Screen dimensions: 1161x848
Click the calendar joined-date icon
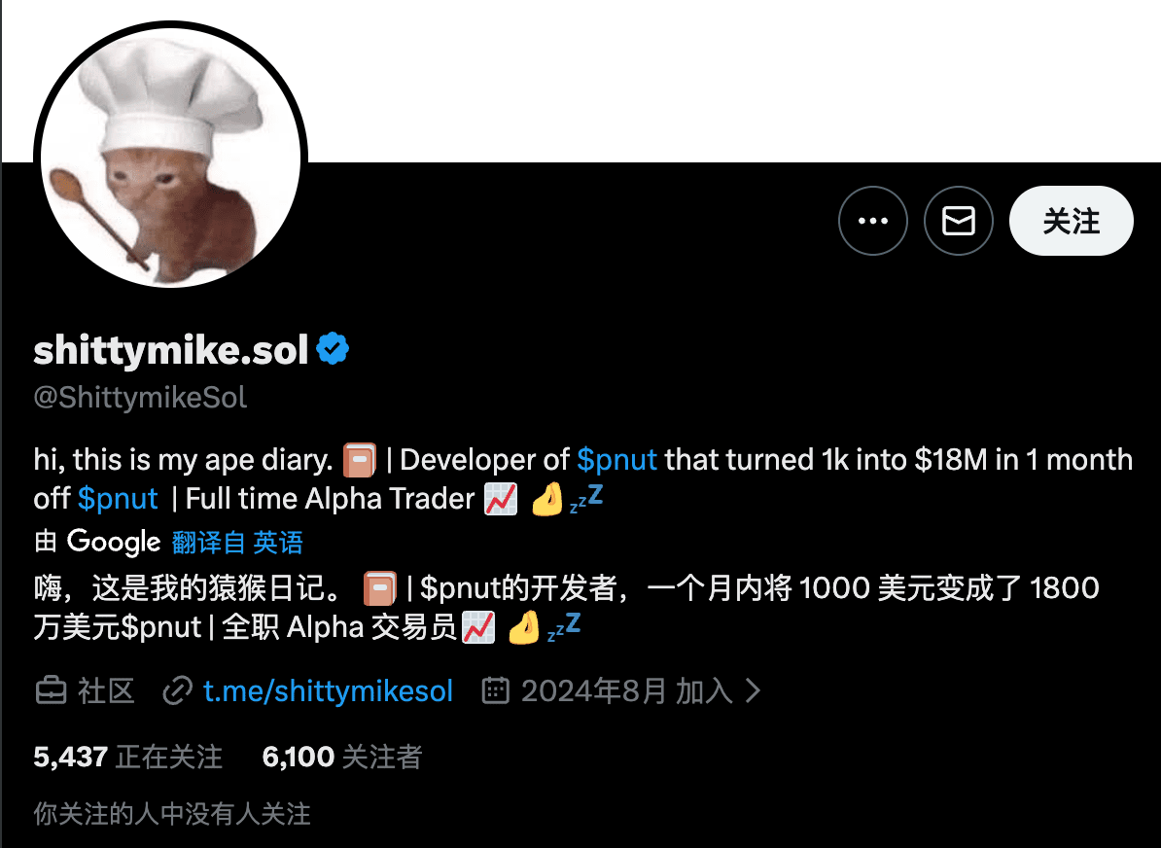(x=495, y=690)
